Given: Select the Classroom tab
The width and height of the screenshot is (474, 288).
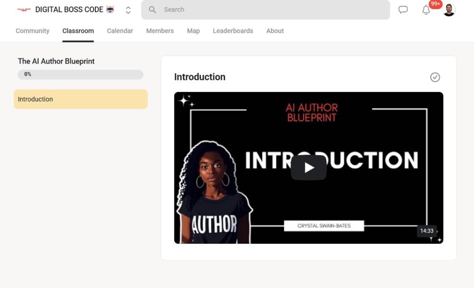Looking at the screenshot, I should pyautogui.click(x=78, y=31).
